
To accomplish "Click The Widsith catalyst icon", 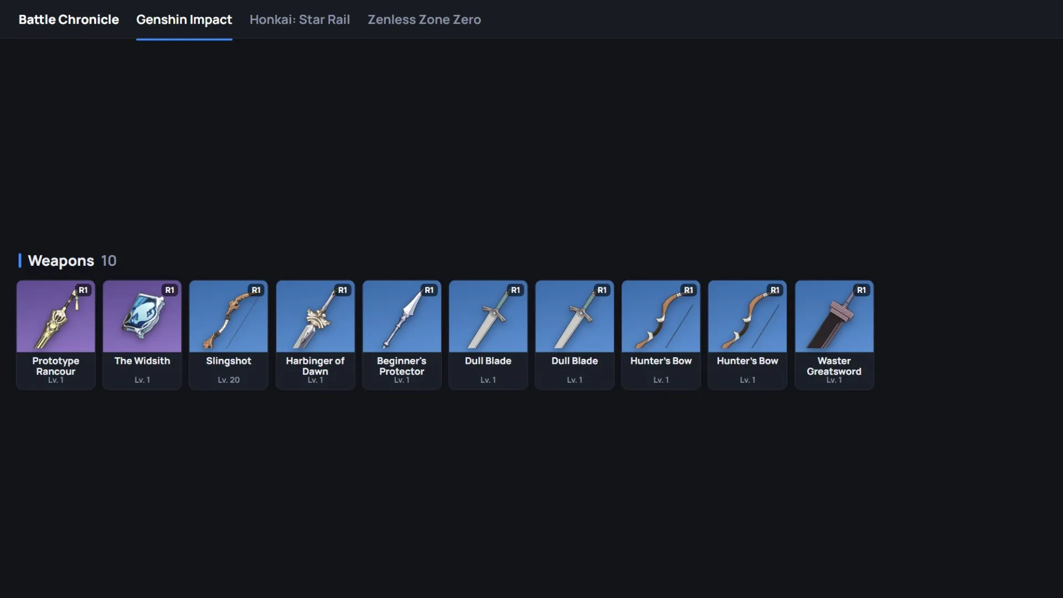I will [142, 316].
